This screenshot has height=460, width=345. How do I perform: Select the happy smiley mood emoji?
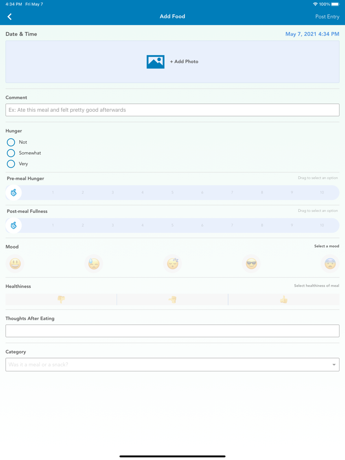tap(15, 263)
